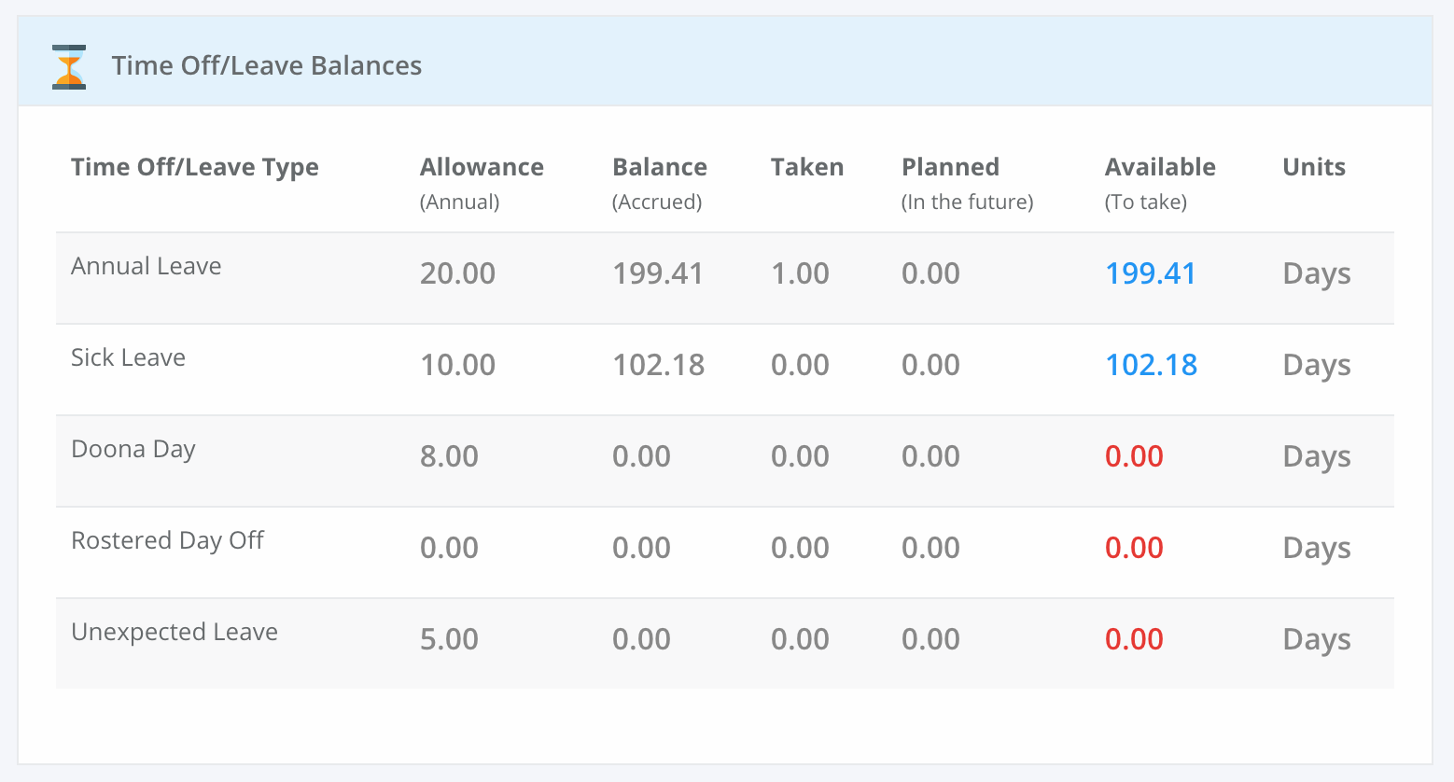This screenshot has height=782, width=1454.
Task: Click the Time Off/Leave Balances panel title
Action: [x=267, y=65]
